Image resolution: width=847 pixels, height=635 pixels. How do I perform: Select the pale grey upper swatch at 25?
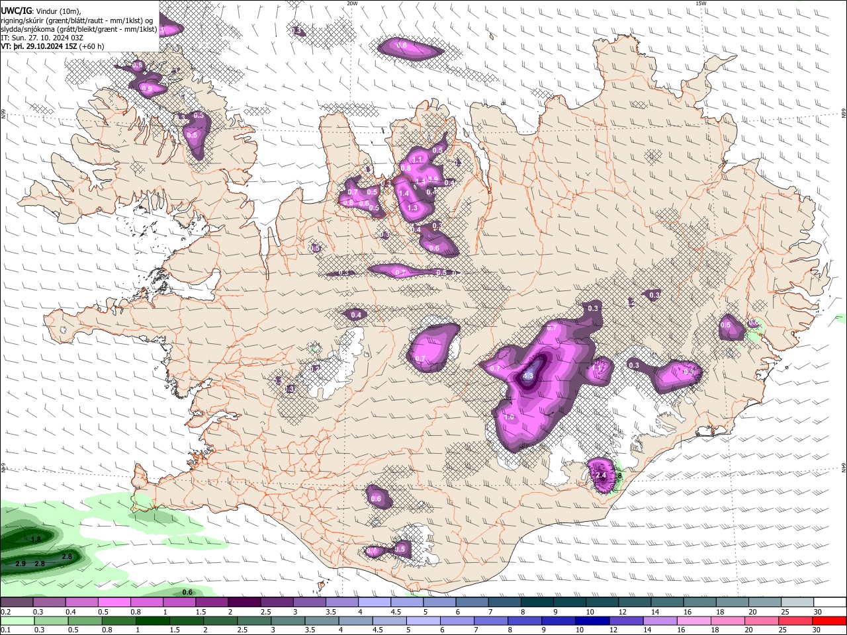pos(798,603)
